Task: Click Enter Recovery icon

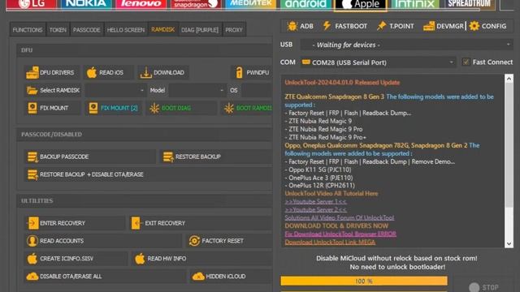Action: 32,223
